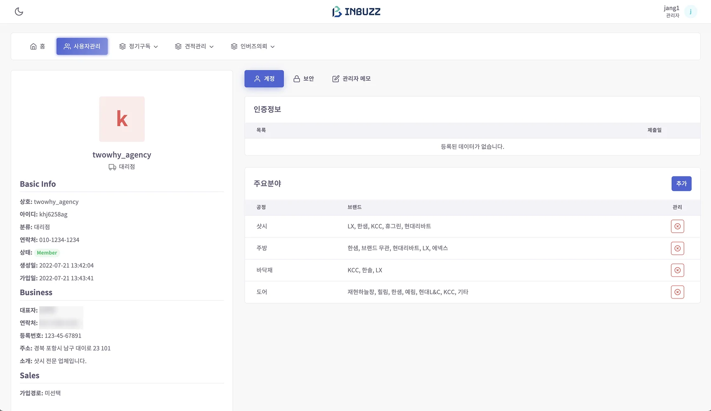711x411 pixels.
Task: Click the 생성일 2022-07-21 13:42:04
Action: click(x=66, y=265)
